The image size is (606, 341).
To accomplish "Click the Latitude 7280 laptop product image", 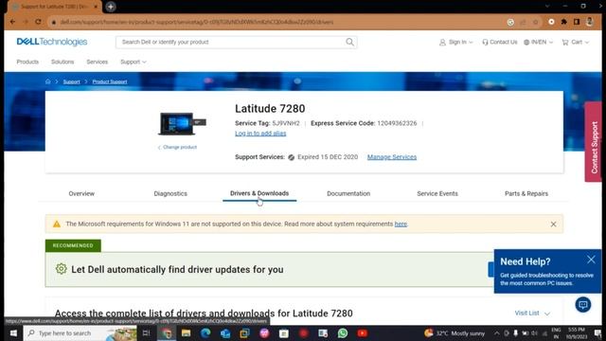I will coord(182,124).
